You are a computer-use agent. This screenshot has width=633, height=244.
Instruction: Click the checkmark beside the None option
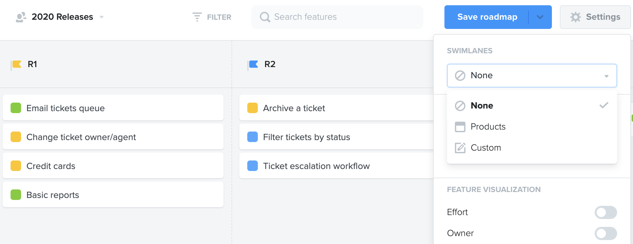coord(604,105)
